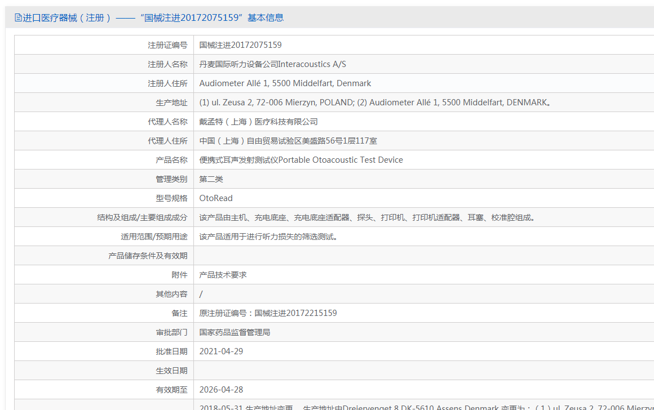Select registration number value 国械注进20172075159 in table
The width and height of the screenshot is (654, 410).
[x=240, y=45]
